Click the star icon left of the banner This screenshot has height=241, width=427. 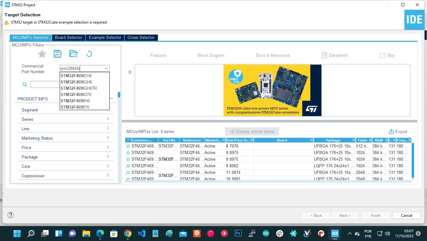click(x=130, y=72)
